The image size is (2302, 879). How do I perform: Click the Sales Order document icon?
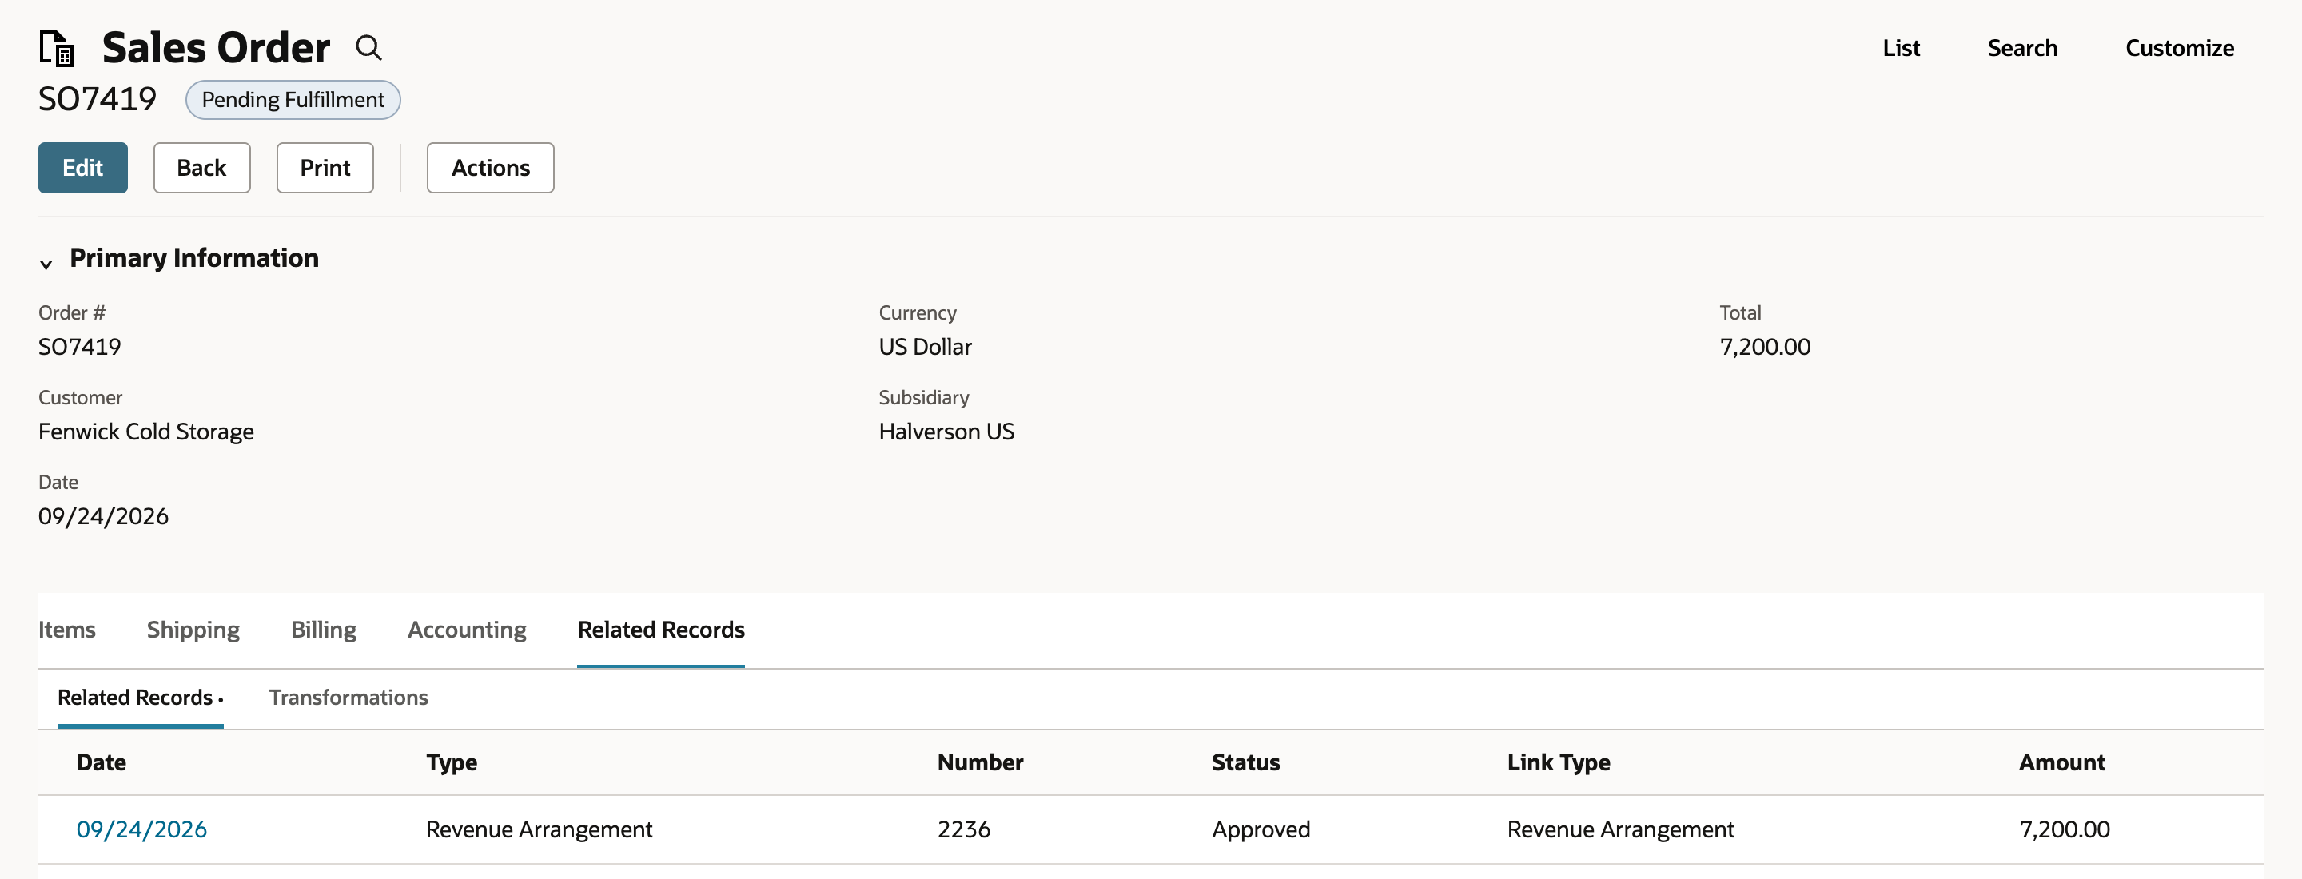56,48
